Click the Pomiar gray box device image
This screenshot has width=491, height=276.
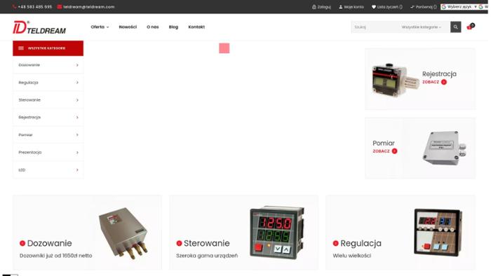tap(444, 149)
